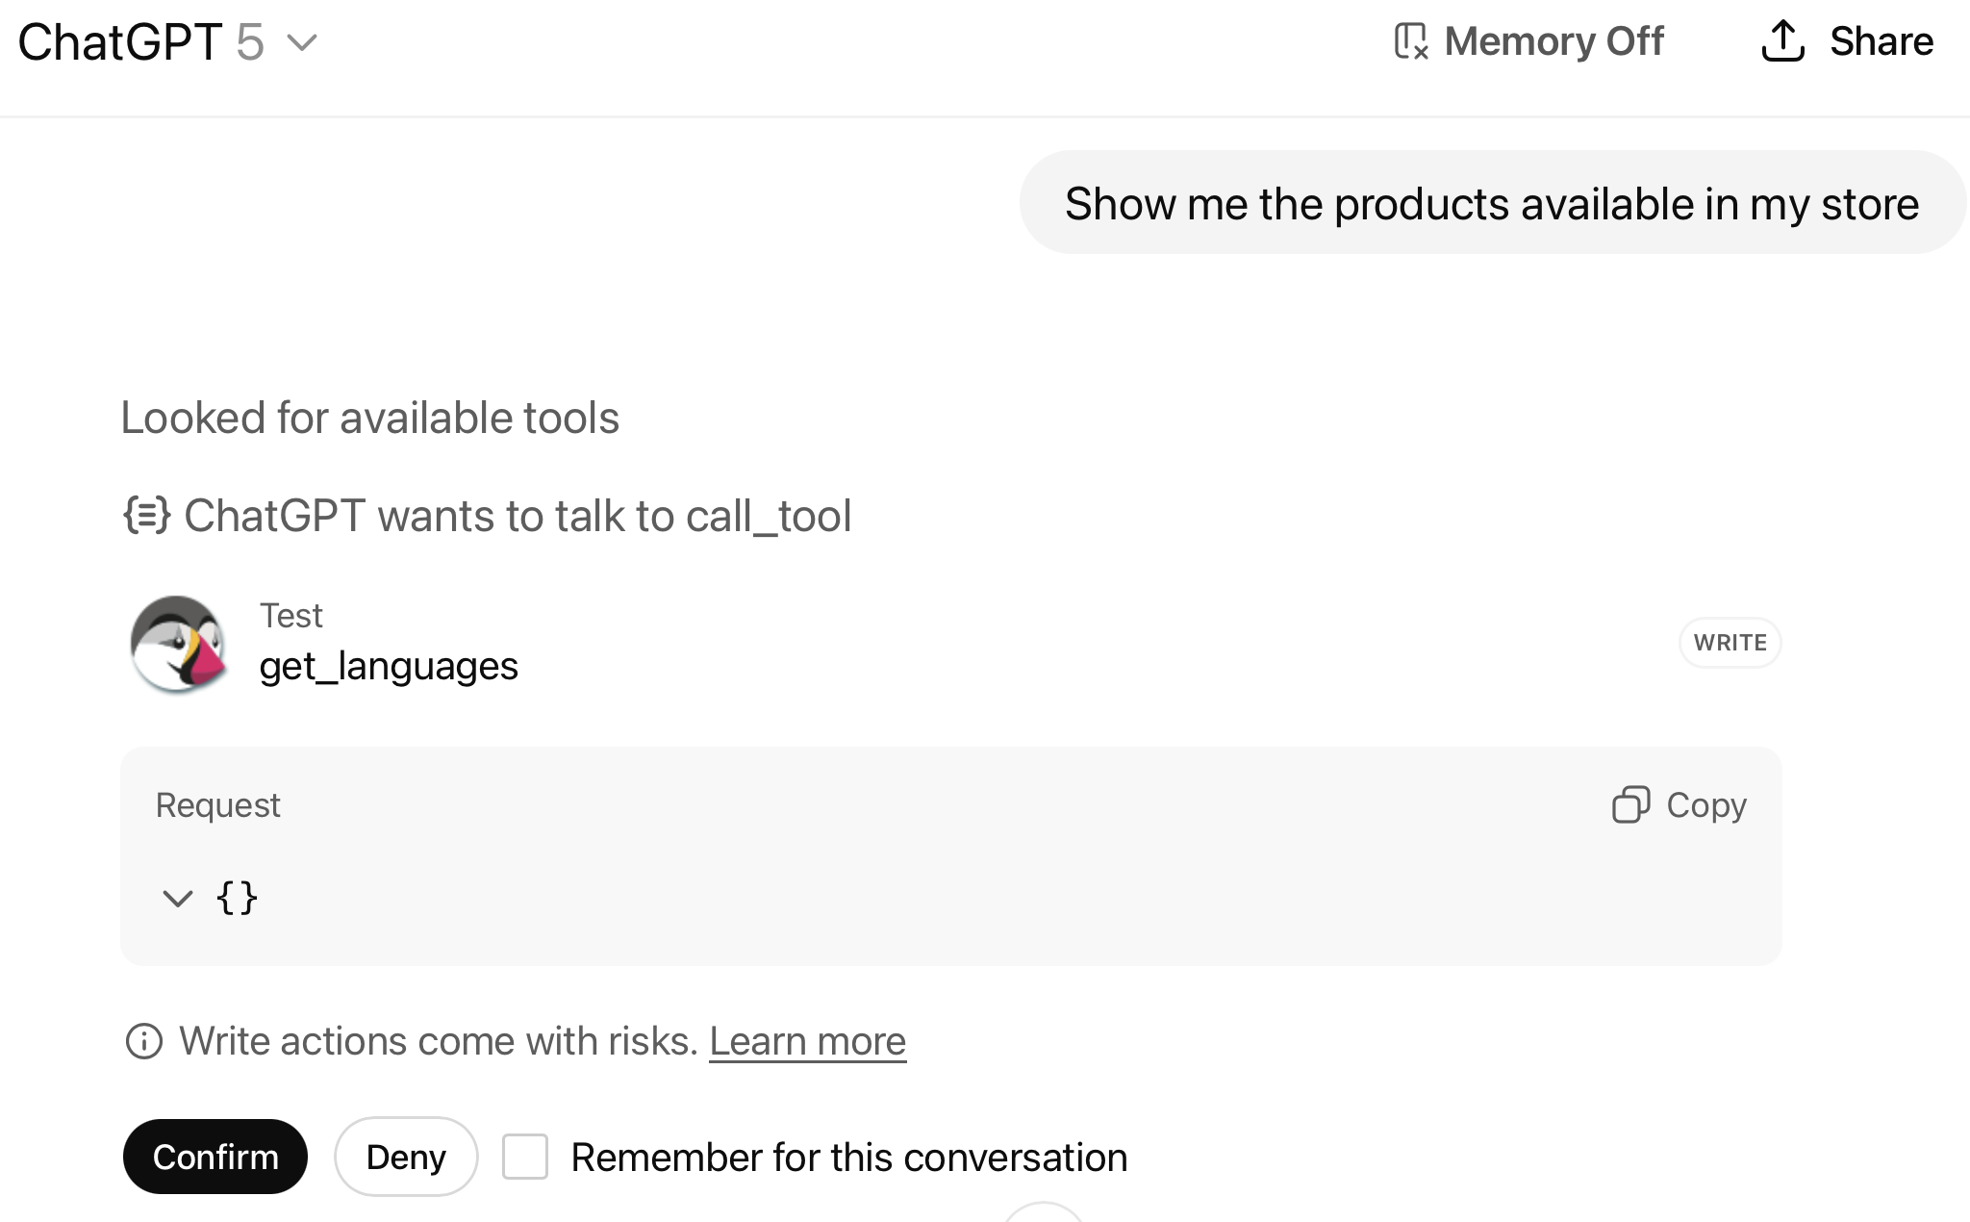
Task: Expand the 'Looked for available tools' step
Action: pos(369,418)
